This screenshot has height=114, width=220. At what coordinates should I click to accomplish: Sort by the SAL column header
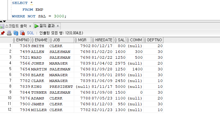pyautogui.click(x=120, y=40)
